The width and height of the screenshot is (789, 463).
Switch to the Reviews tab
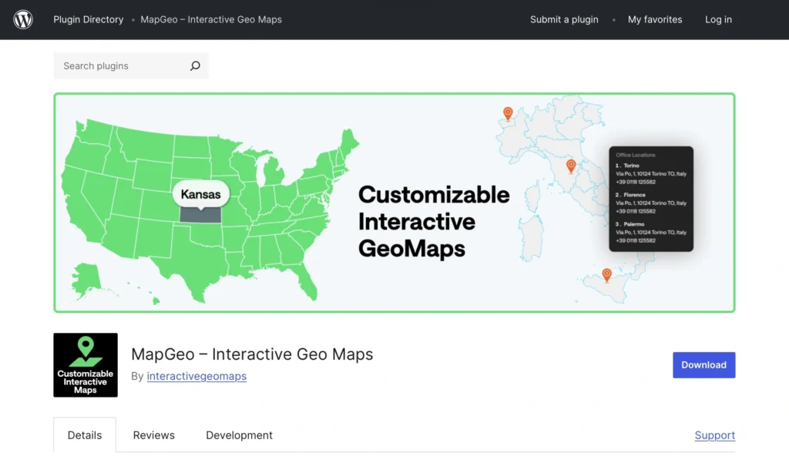click(153, 435)
